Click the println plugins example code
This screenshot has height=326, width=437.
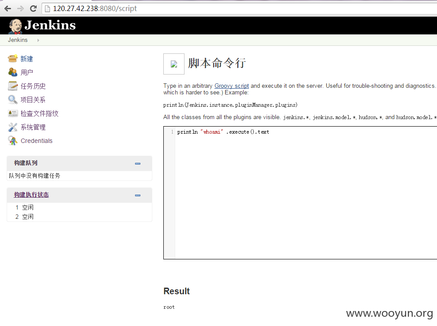(x=230, y=105)
